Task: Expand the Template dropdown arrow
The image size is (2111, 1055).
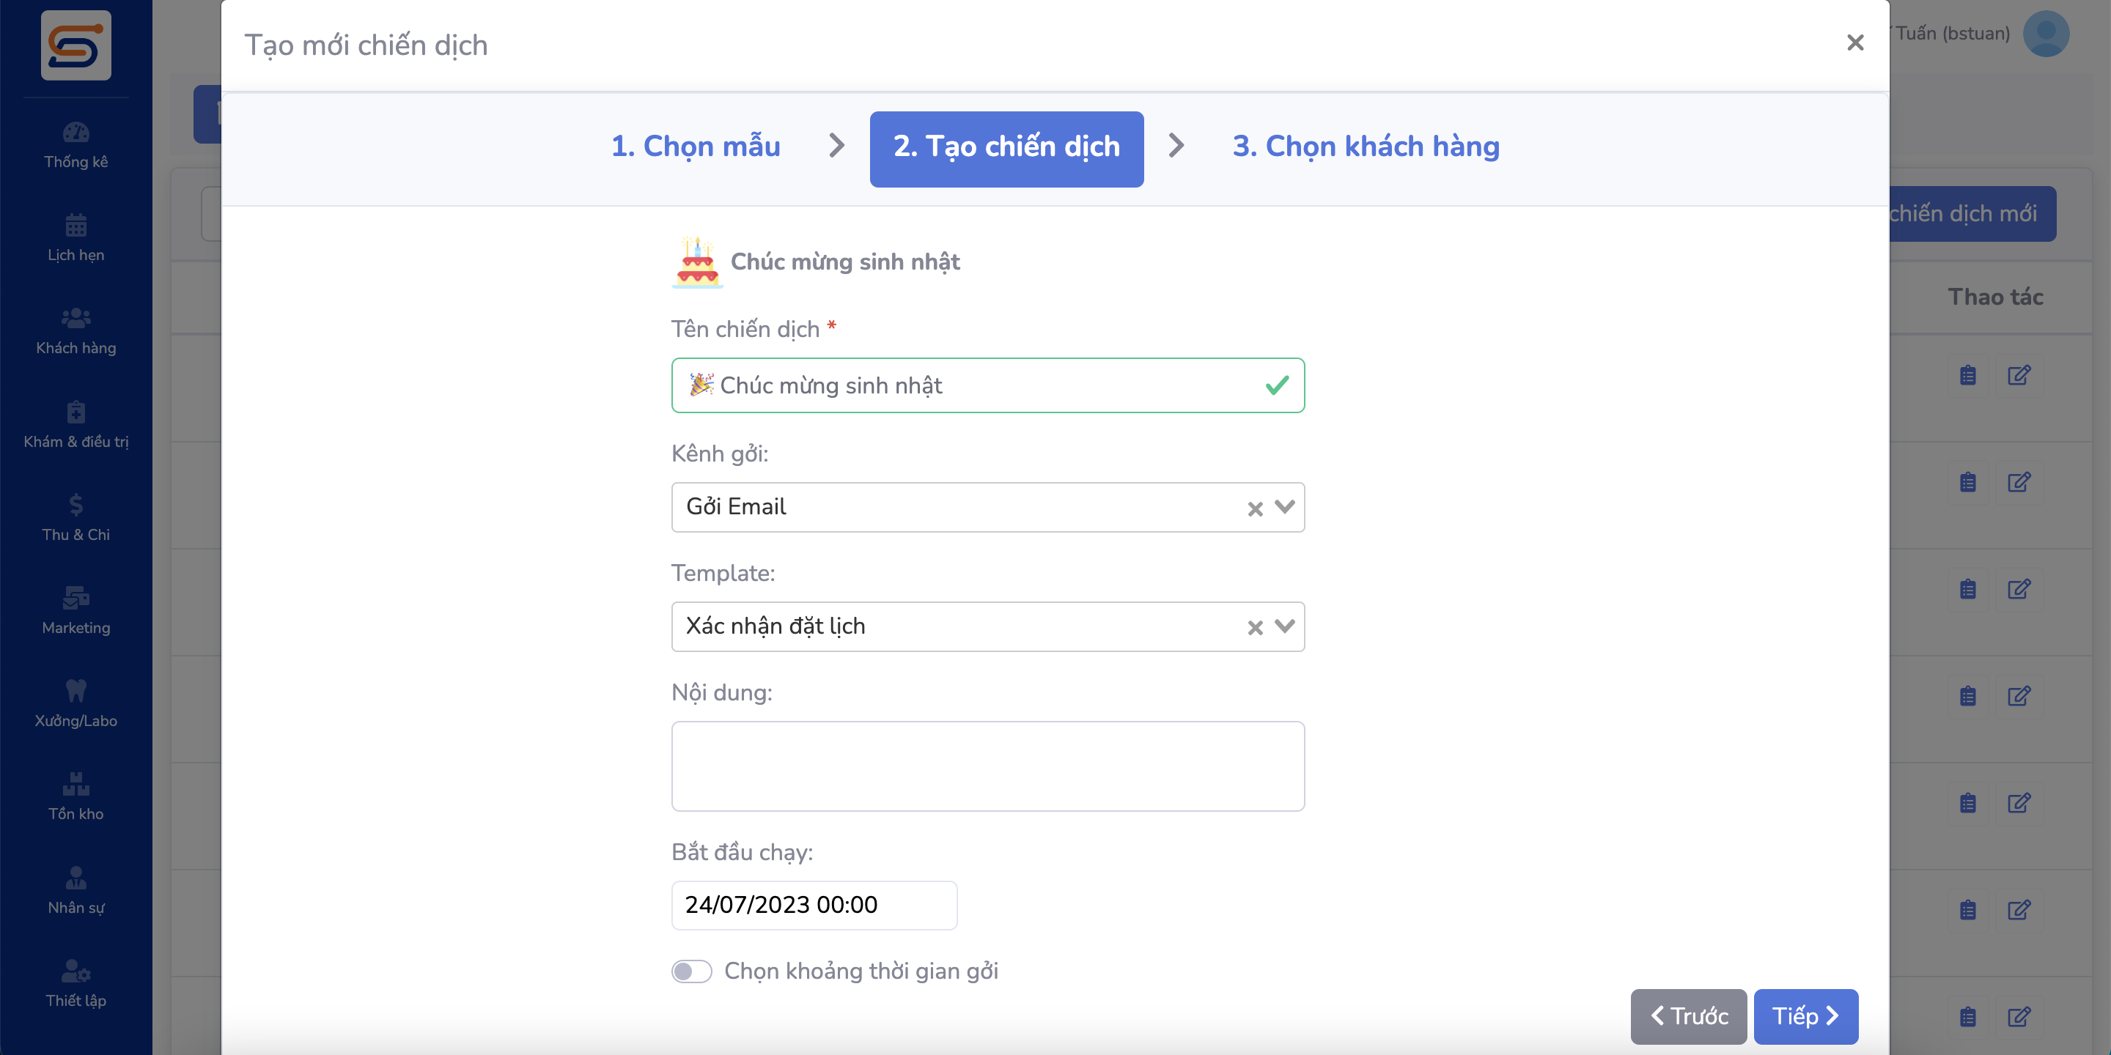Action: pyautogui.click(x=1284, y=626)
